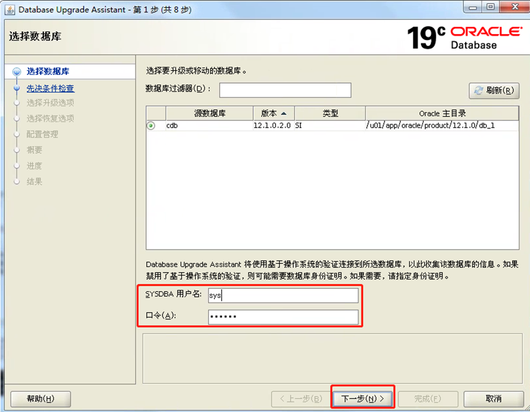The image size is (530, 412).
Task: Click the 口令(A) password field
Action: 283,317
